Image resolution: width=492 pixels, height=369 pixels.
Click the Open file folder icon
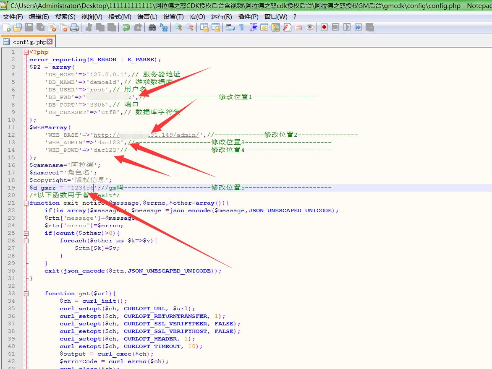point(18,27)
